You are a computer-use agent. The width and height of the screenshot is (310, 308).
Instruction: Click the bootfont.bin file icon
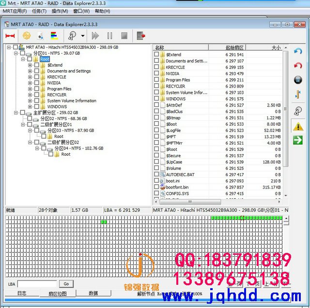[x=163, y=187]
